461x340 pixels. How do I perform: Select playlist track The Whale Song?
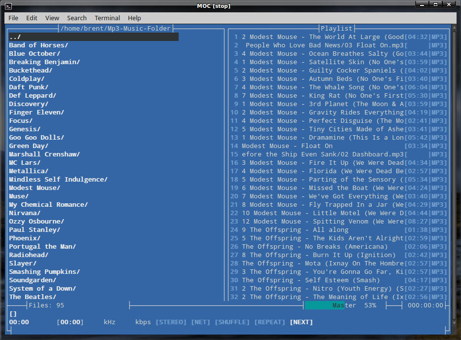coord(339,87)
